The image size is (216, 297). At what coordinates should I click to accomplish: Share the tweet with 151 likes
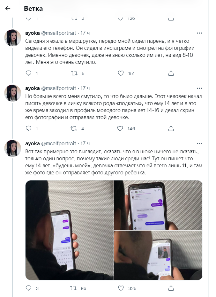click(171, 73)
